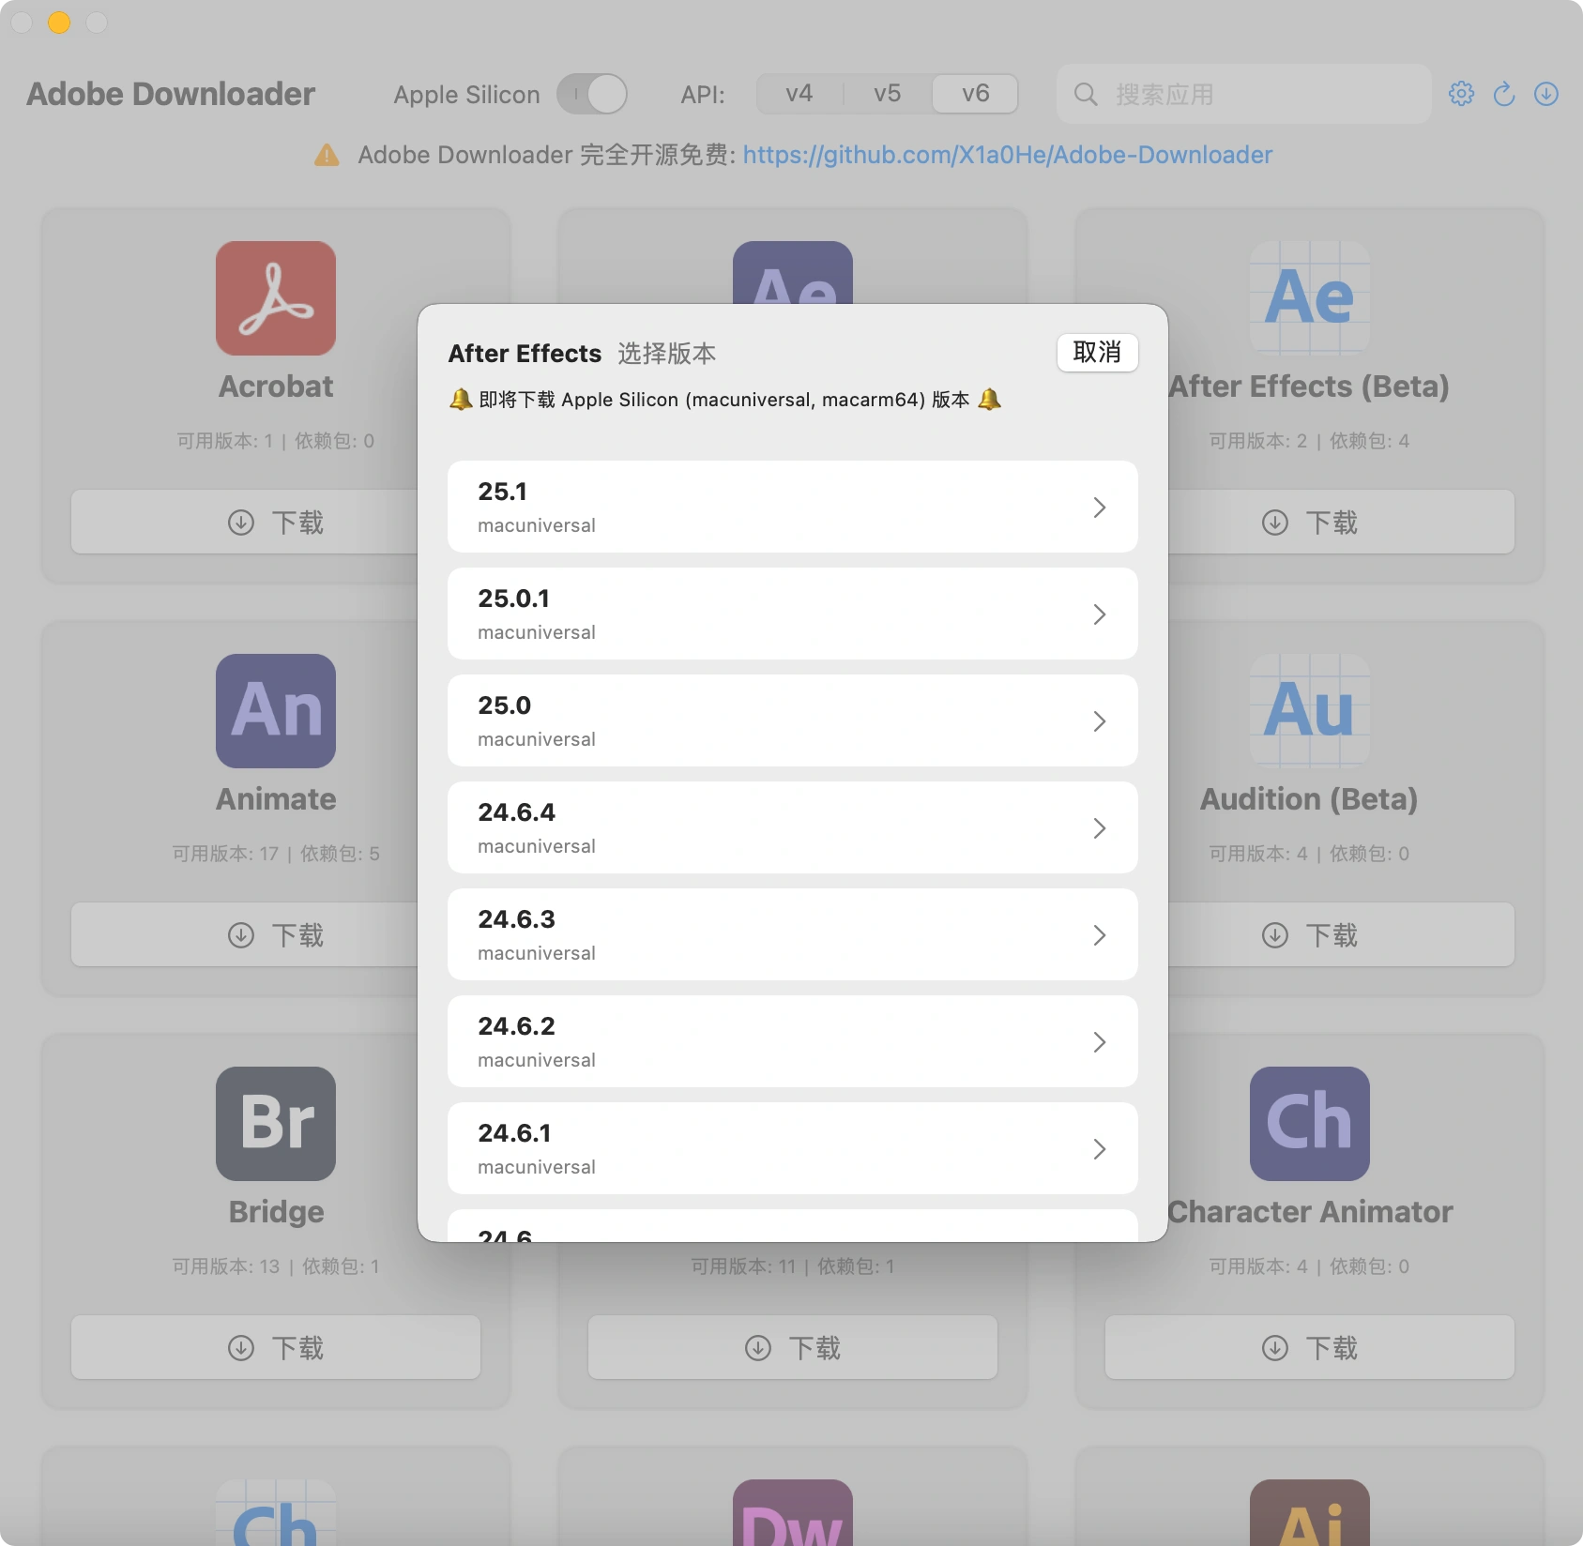The height and width of the screenshot is (1546, 1583).
Task: Expand version 25.1 chevron
Action: pyautogui.click(x=1100, y=508)
